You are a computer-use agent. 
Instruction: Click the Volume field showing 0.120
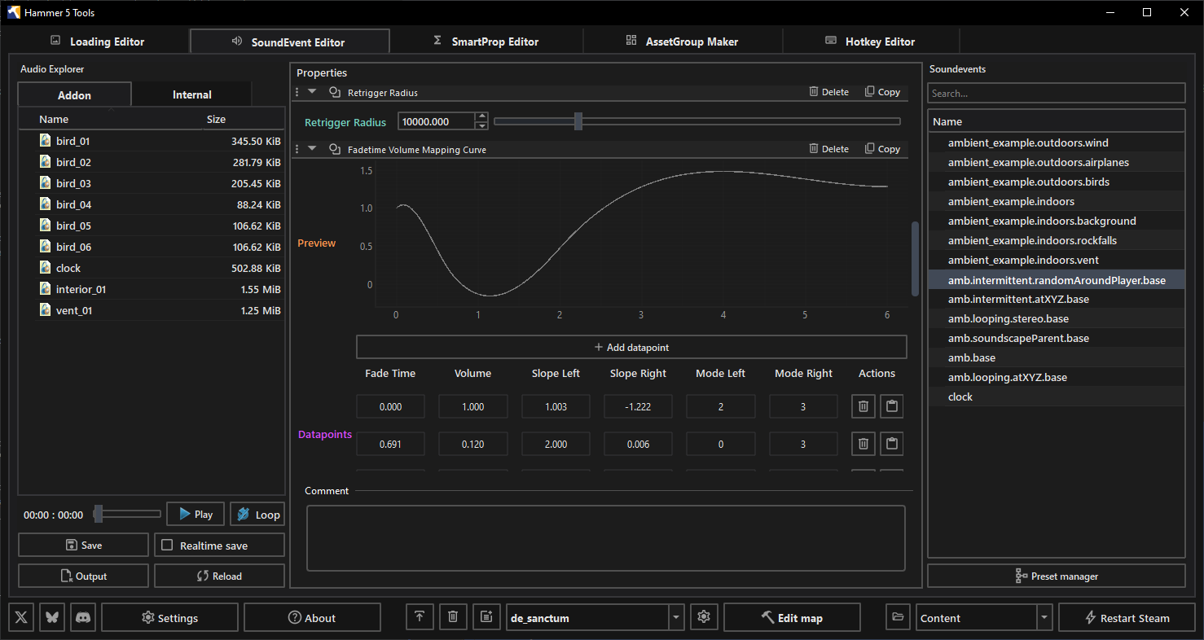pos(473,444)
